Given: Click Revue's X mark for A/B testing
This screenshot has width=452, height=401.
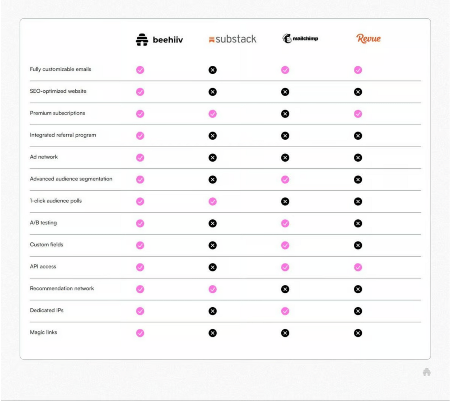Looking at the screenshot, I should (358, 223).
